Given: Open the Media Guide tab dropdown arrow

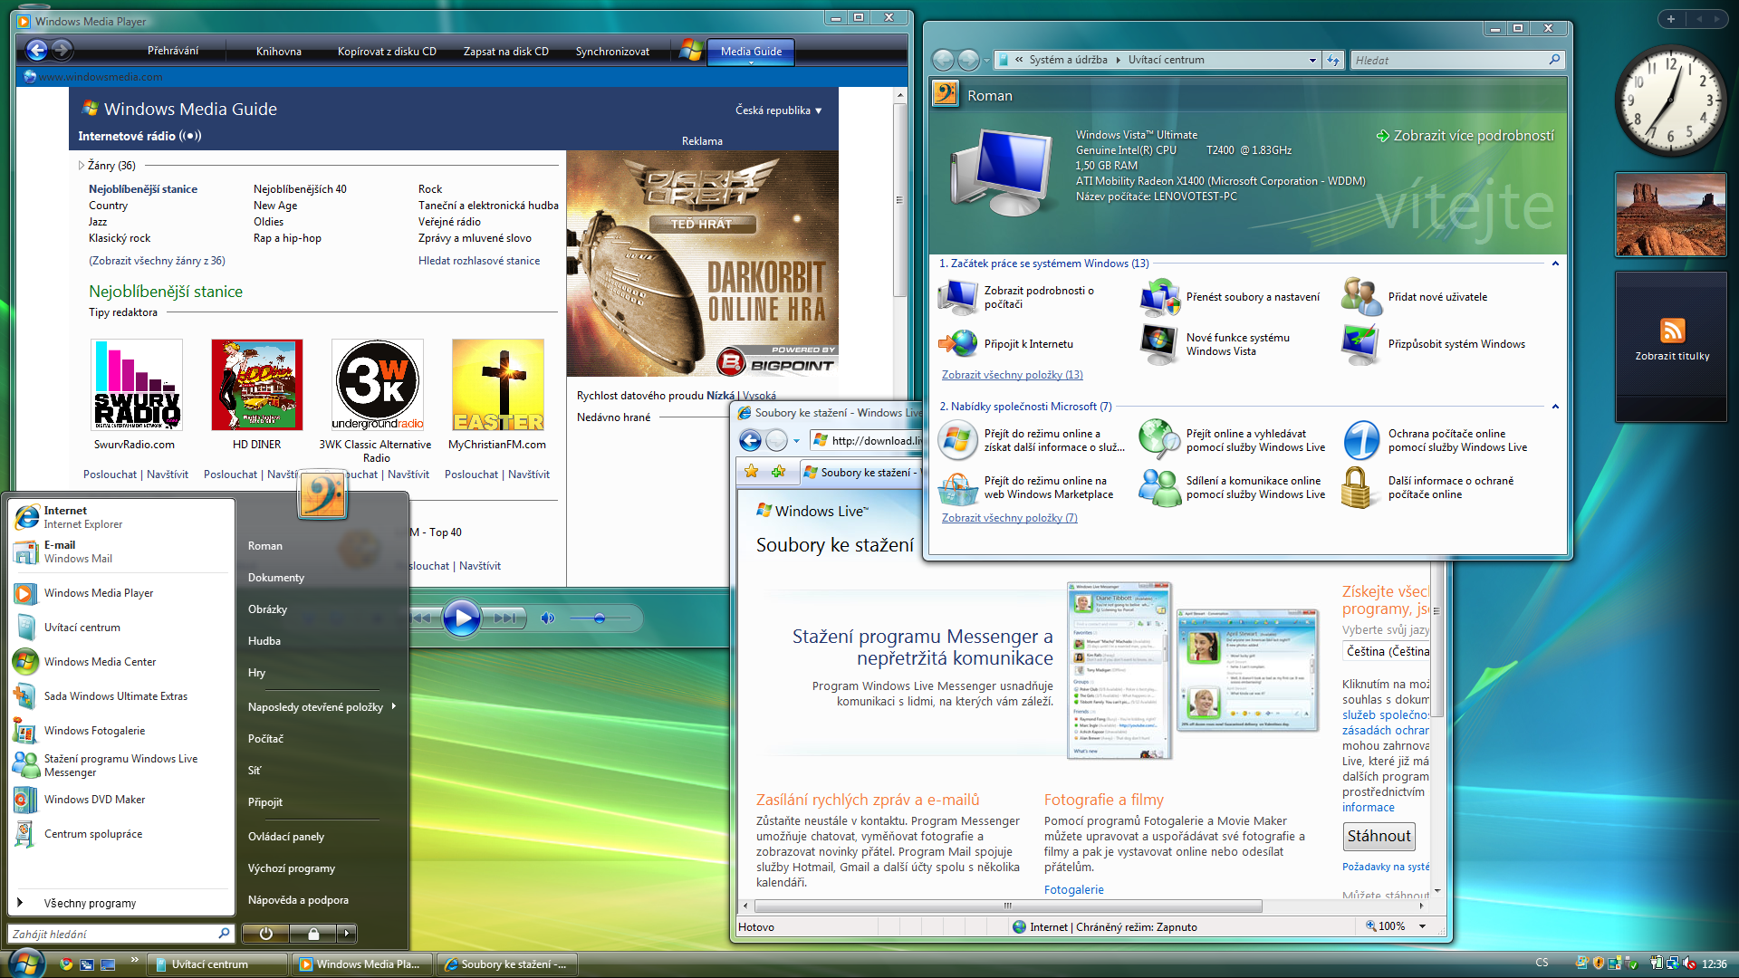Looking at the screenshot, I should (x=750, y=62).
